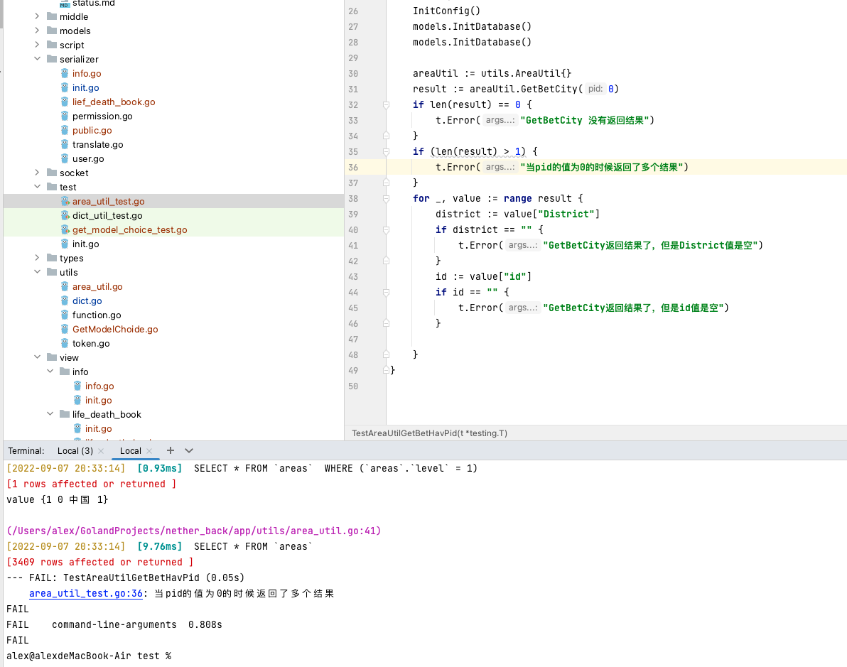The image size is (847, 667).
Task: Click the TestAreaUtilGetBetHavPid breadcrumb
Action: [429, 433]
